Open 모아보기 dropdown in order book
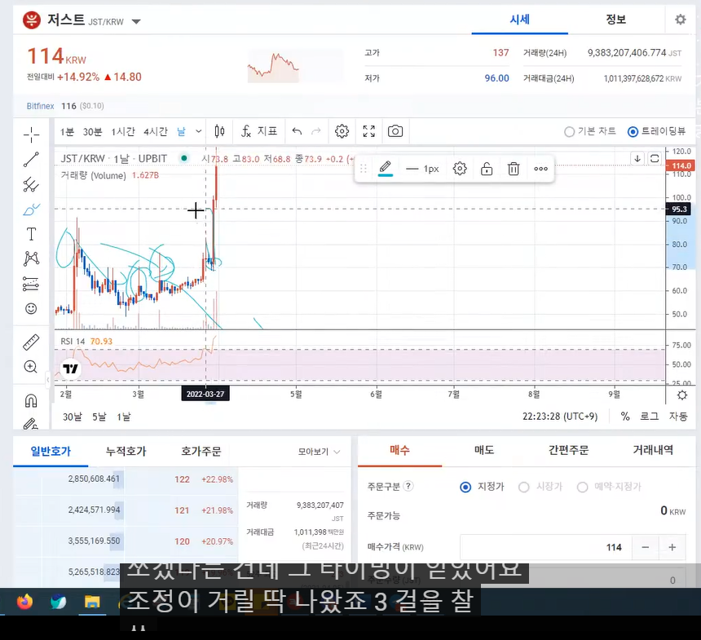 pos(320,452)
